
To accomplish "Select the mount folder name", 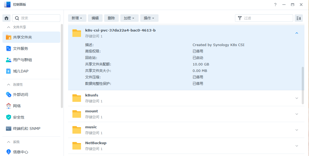I will [92, 111].
